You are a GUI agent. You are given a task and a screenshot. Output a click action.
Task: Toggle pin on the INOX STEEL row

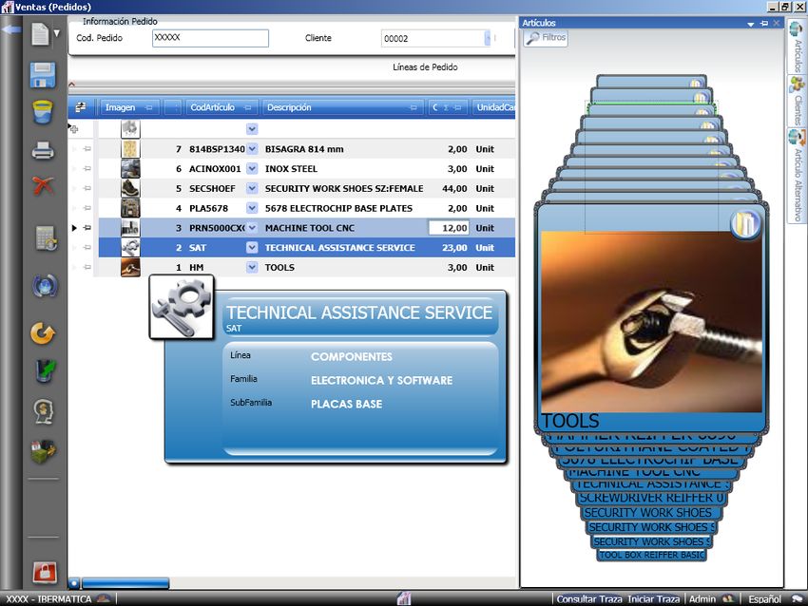coord(87,169)
